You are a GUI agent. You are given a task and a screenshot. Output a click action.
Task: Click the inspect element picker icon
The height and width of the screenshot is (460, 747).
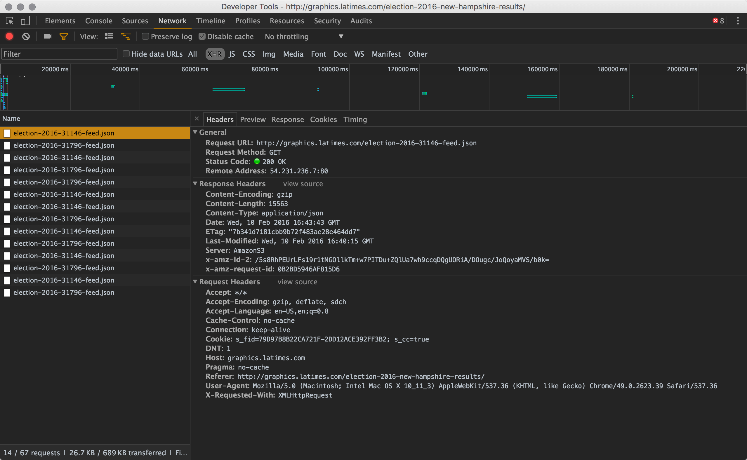pos(9,21)
